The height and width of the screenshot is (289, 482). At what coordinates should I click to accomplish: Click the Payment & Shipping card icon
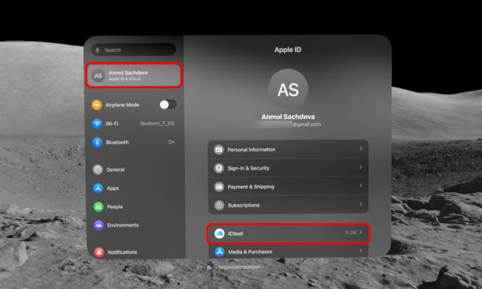(219, 186)
